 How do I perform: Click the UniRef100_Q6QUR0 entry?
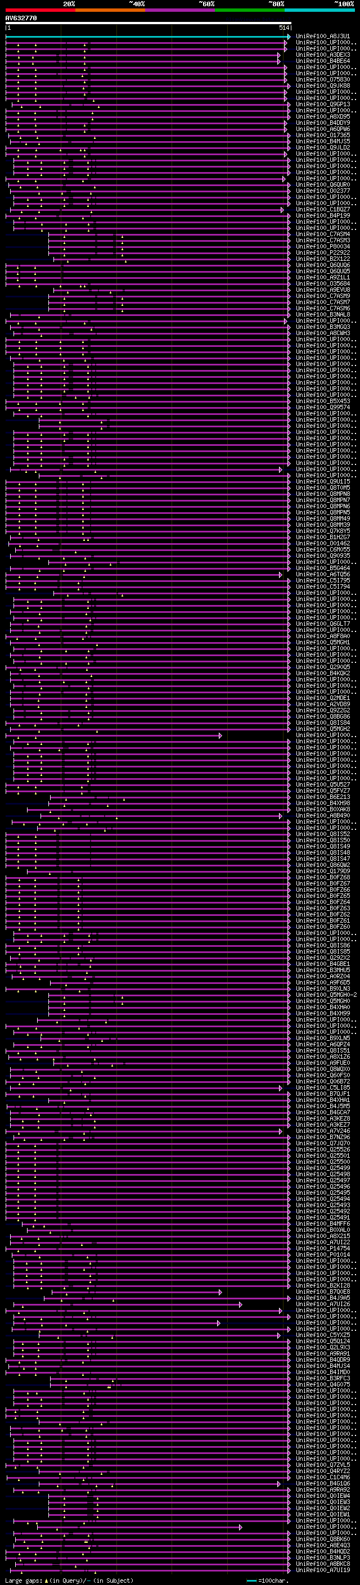click(x=323, y=184)
